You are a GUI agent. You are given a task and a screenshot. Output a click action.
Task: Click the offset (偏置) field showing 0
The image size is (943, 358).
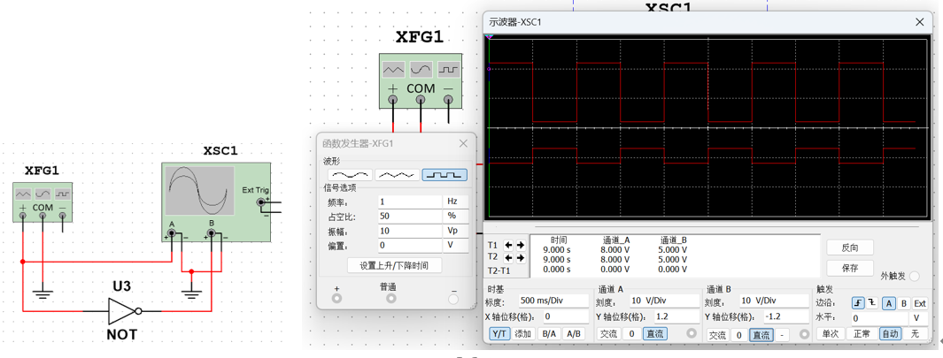pos(410,245)
